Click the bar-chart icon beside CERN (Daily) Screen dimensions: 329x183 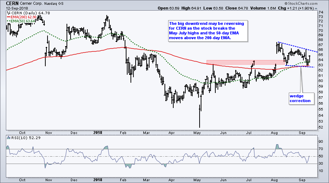(9, 13)
